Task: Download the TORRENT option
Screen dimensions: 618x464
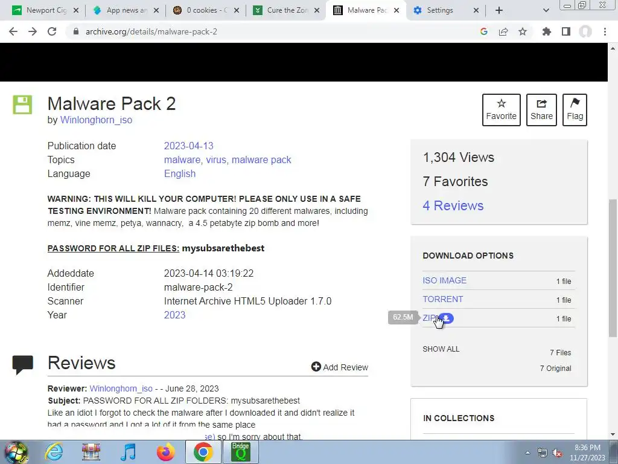Action: pyautogui.click(x=442, y=299)
